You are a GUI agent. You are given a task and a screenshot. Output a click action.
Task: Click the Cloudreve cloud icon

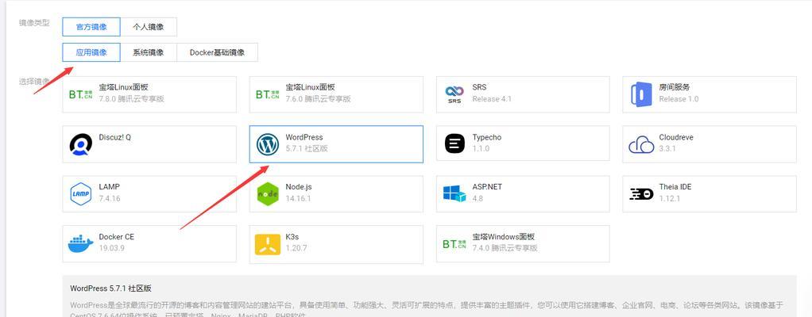coord(641,144)
